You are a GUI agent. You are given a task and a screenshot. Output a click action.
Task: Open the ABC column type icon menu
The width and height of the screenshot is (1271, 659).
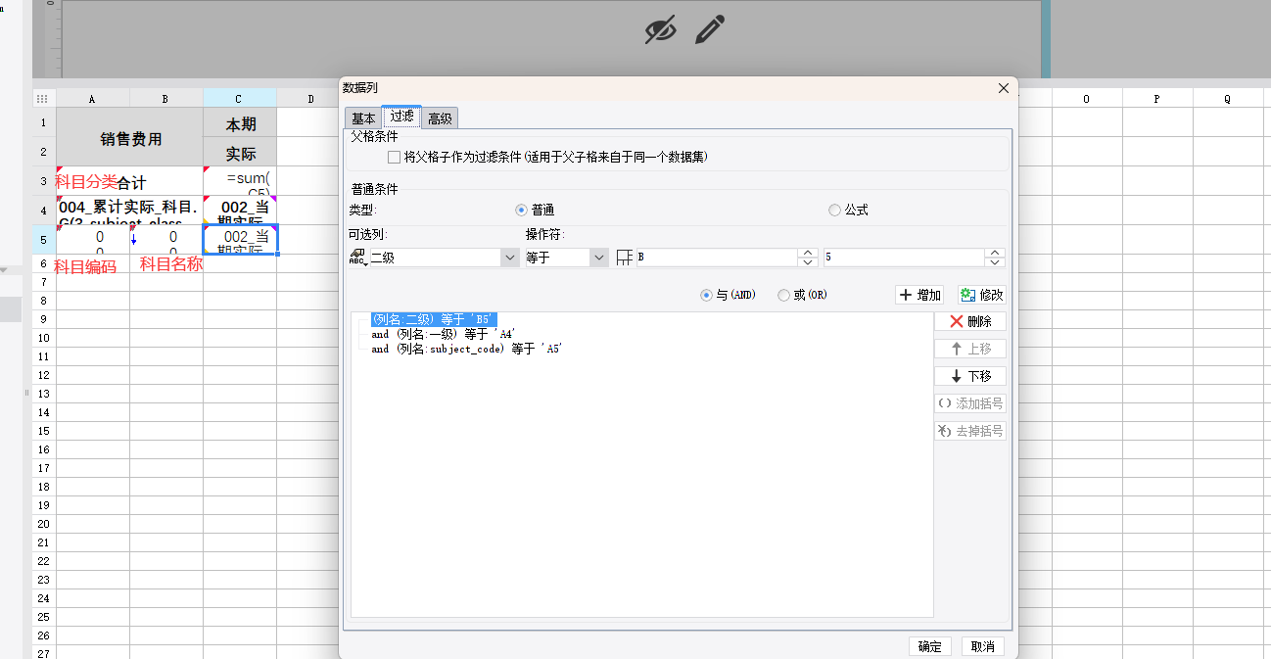356,258
